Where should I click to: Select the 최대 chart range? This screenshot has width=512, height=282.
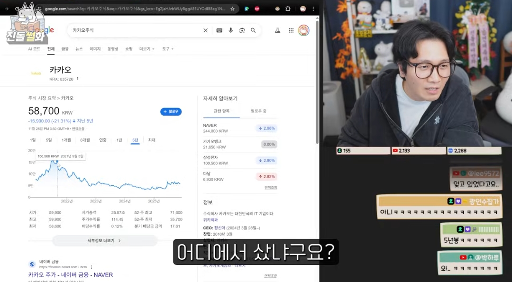[152, 140]
